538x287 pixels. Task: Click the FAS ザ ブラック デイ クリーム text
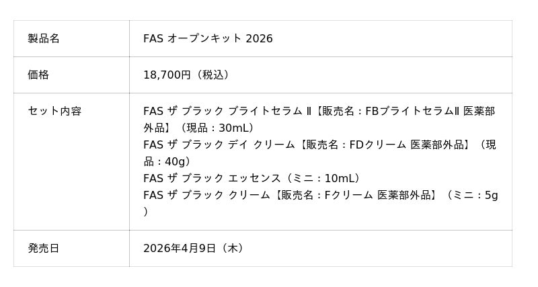click(219, 145)
